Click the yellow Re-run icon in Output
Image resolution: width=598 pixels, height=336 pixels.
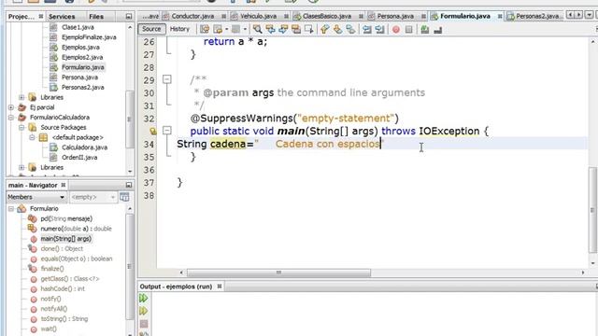pyautogui.click(x=143, y=311)
